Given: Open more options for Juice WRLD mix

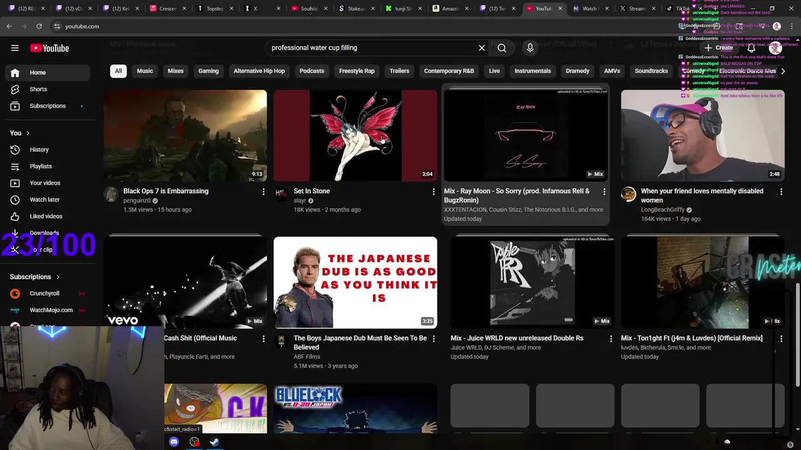Looking at the screenshot, I should (611, 339).
